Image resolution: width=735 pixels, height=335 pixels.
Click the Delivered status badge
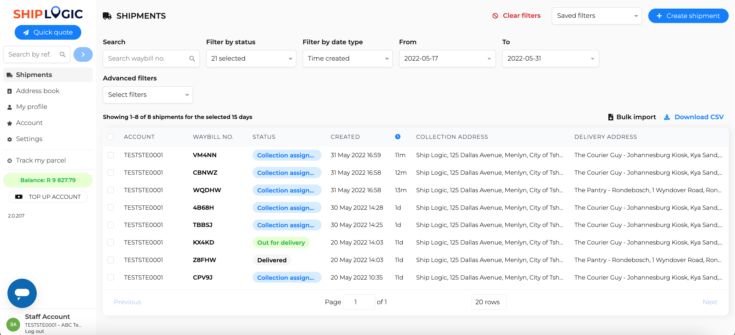coord(272,260)
